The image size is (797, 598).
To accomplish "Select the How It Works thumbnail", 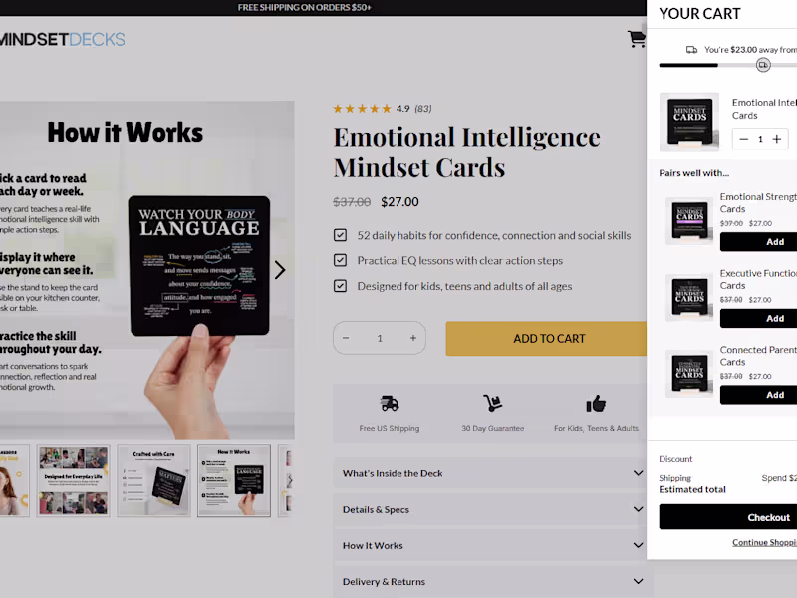I will point(234,480).
